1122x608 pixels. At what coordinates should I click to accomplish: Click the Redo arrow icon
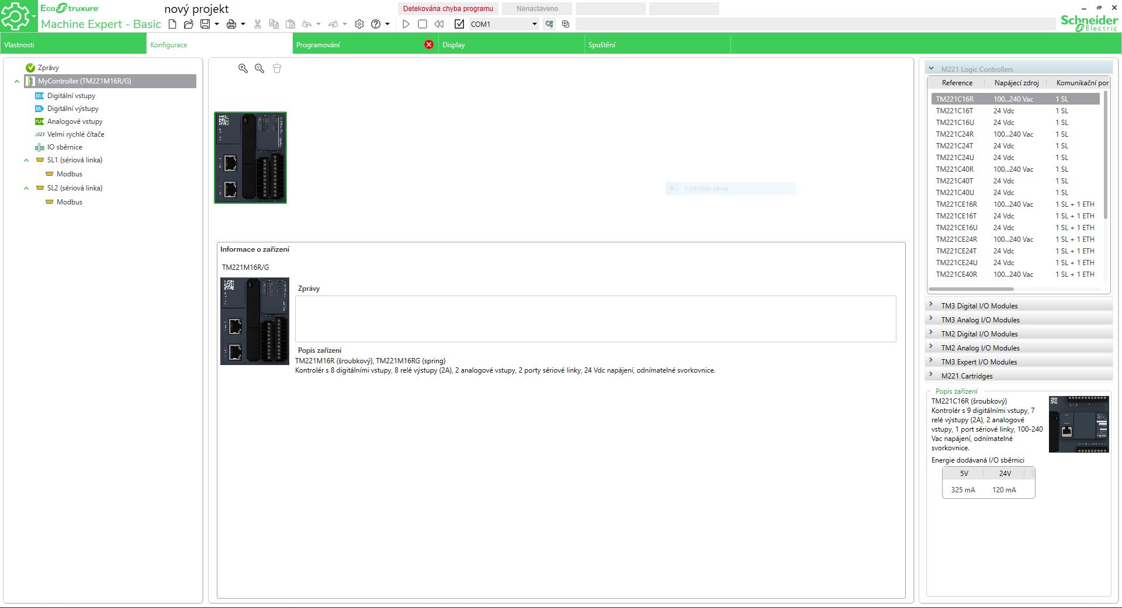click(333, 24)
